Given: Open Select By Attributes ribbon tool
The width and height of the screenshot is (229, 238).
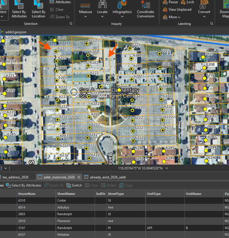Looking at the screenshot, I should [x=19, y=9].
